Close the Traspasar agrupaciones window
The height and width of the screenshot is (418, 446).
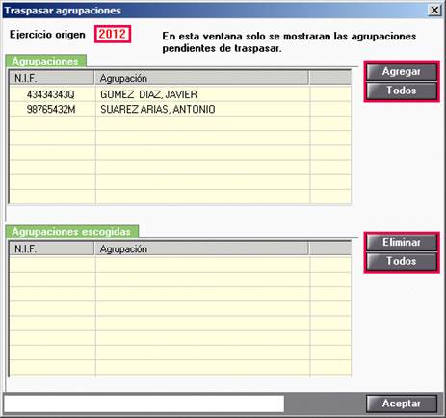(434, 11)
